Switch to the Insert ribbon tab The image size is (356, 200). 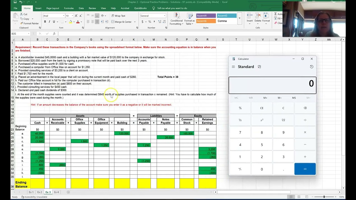[x=38, y=8]
